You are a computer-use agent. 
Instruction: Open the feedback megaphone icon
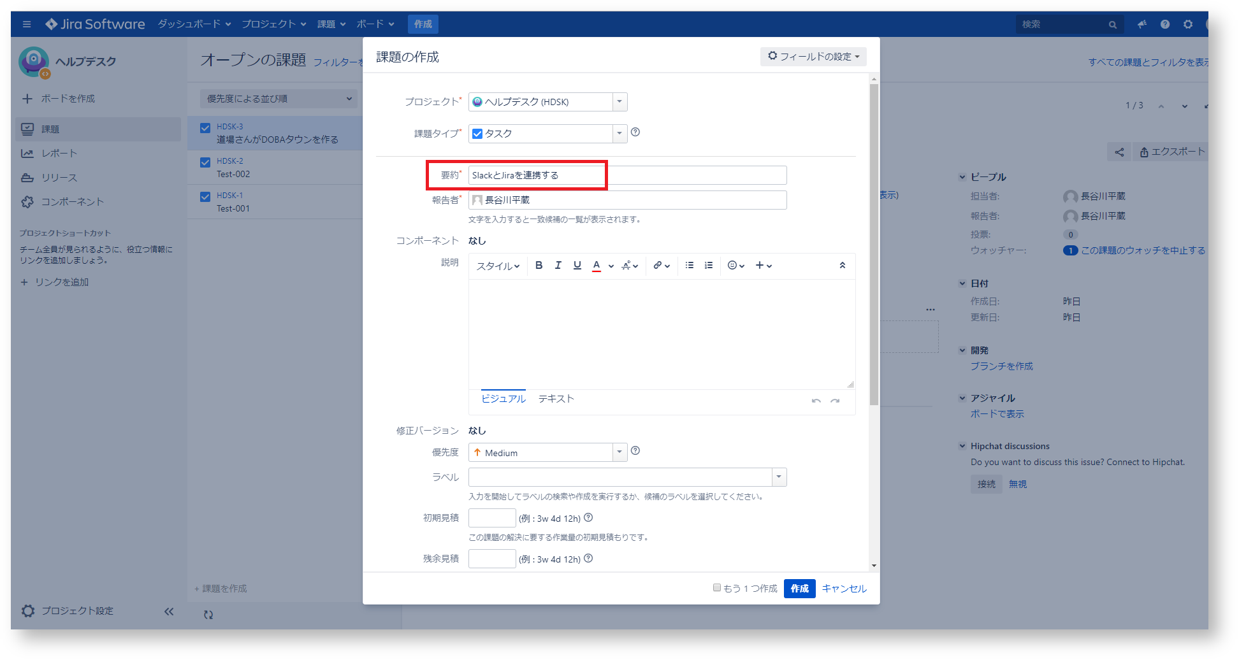1142,24
